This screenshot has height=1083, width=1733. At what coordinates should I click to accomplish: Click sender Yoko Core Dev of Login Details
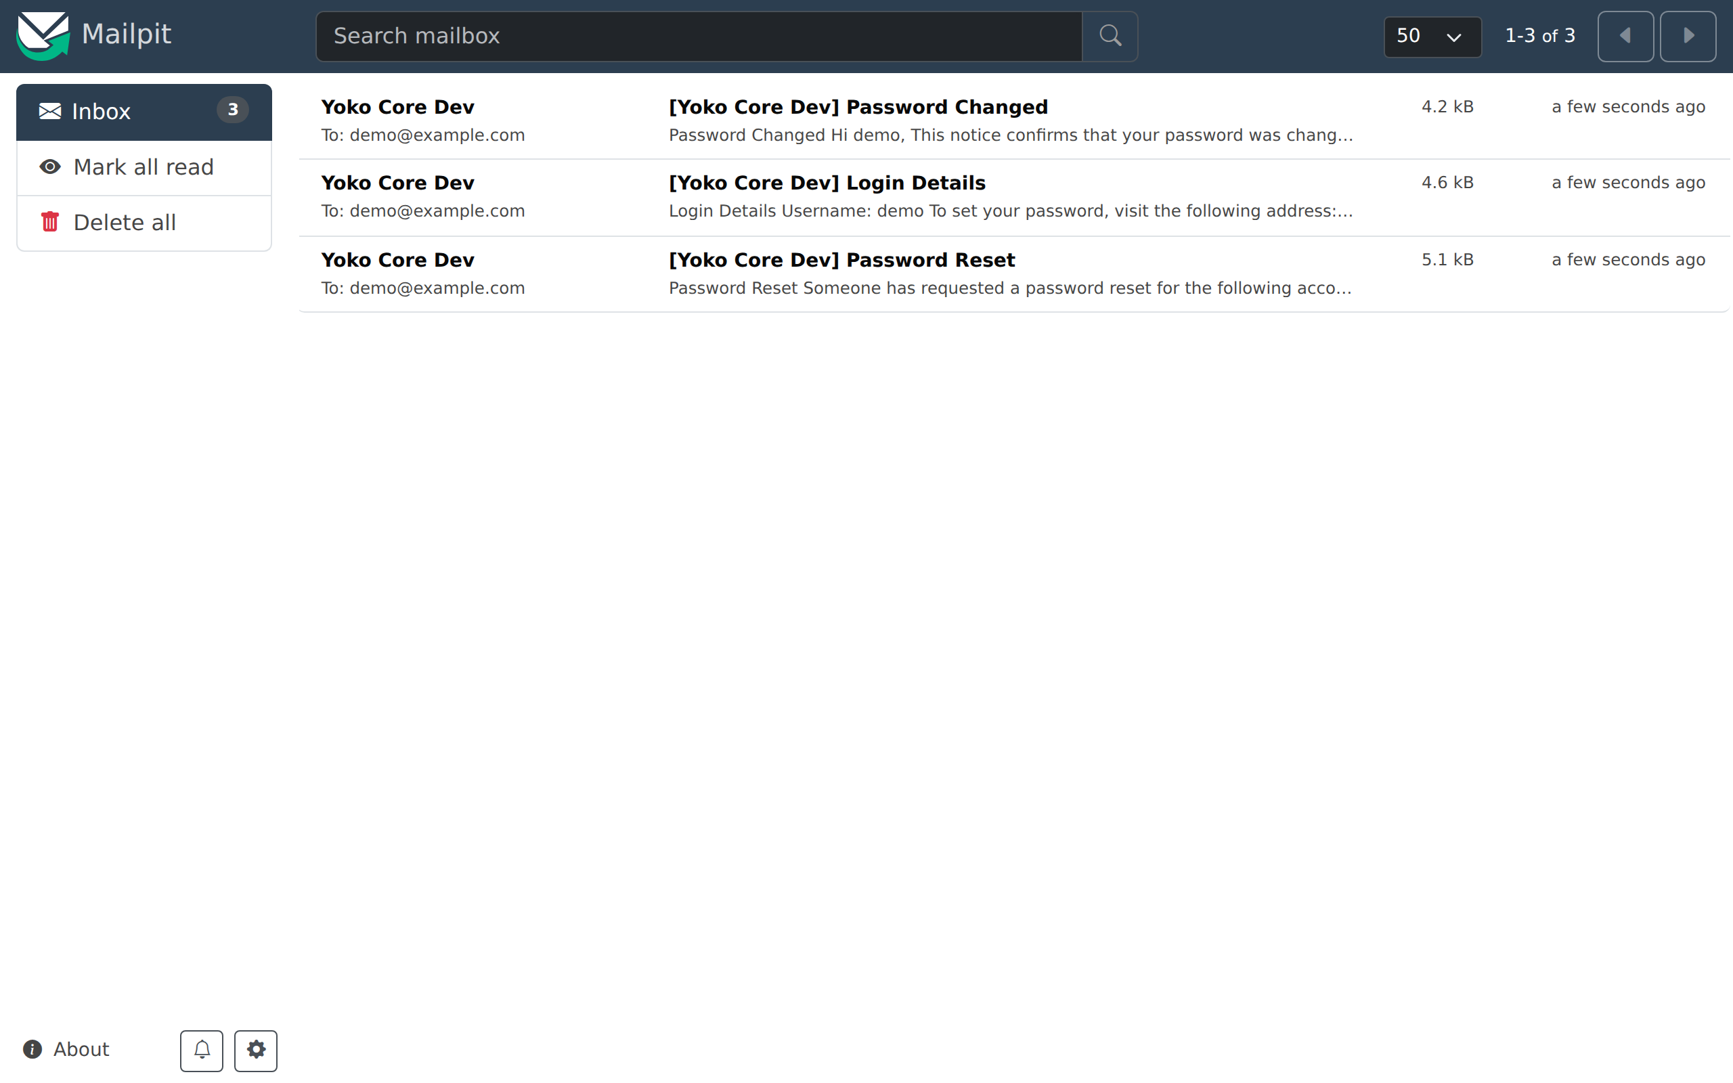[397, 183]
